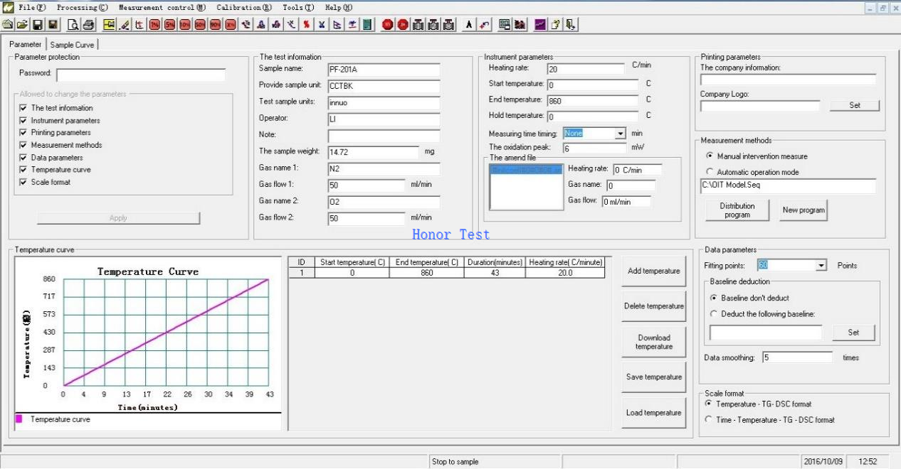This screenshot has width=901, height=469.
Task: Click the sample weight field 14.72
Action: (x=373, y=152)
